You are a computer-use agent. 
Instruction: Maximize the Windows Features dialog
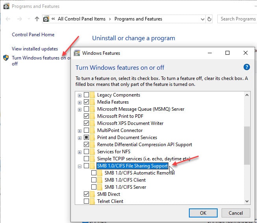[x=227, y=53]
